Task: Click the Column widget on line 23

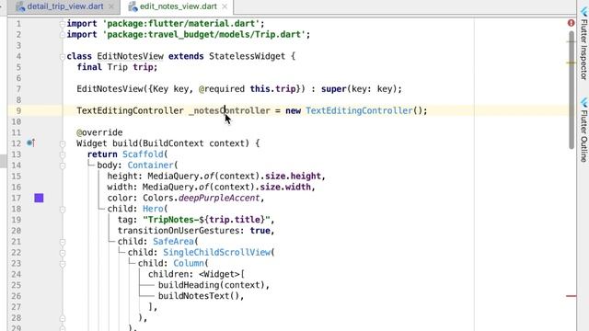Action: [x=189, y=263]
